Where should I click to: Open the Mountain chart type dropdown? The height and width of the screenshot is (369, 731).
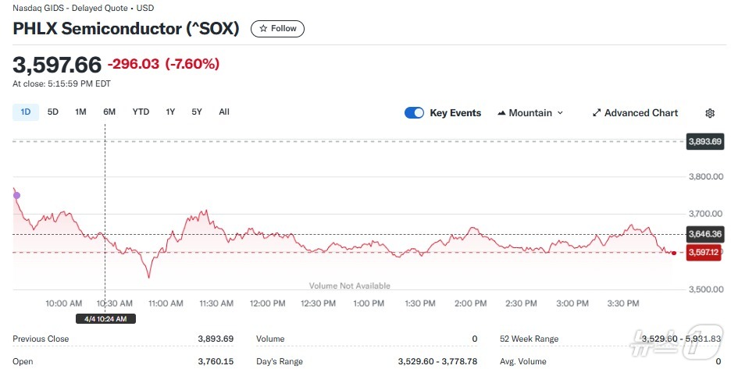tap(530, 113)
